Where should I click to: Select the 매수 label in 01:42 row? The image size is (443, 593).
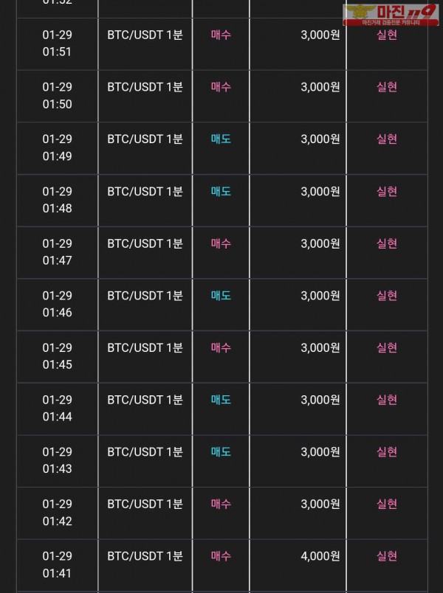point(221,504)
